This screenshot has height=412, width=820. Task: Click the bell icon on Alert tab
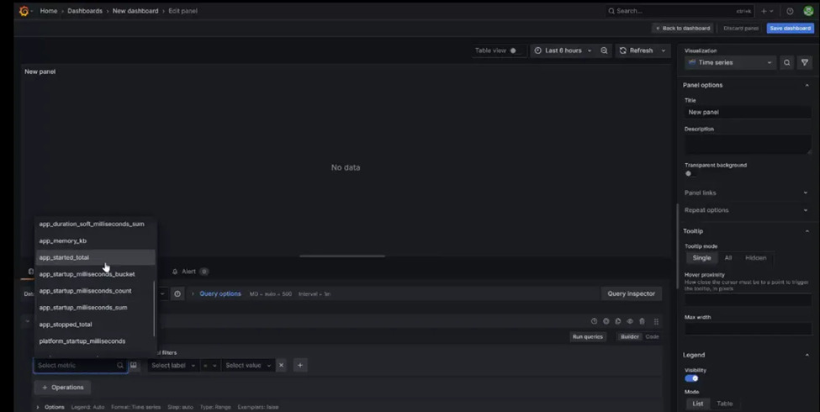click(175, 272)
